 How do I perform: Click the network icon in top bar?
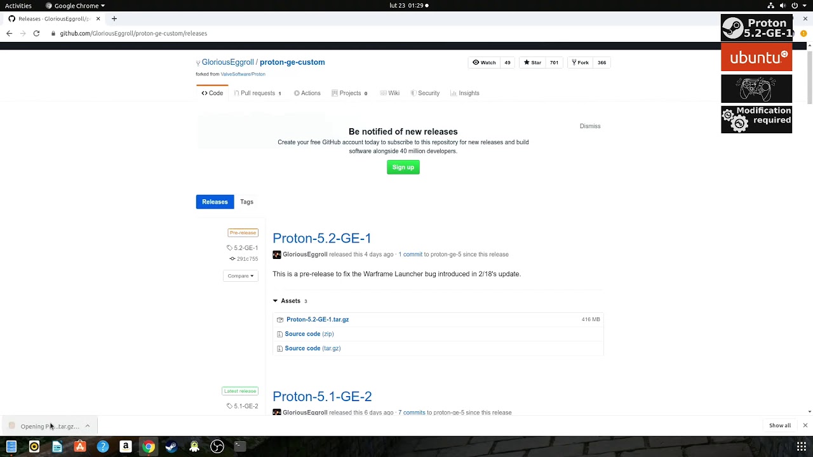tap(770, 6)
